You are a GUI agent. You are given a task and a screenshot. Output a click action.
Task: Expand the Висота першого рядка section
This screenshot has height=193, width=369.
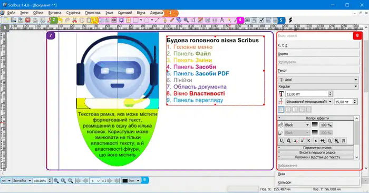(316, 152)
